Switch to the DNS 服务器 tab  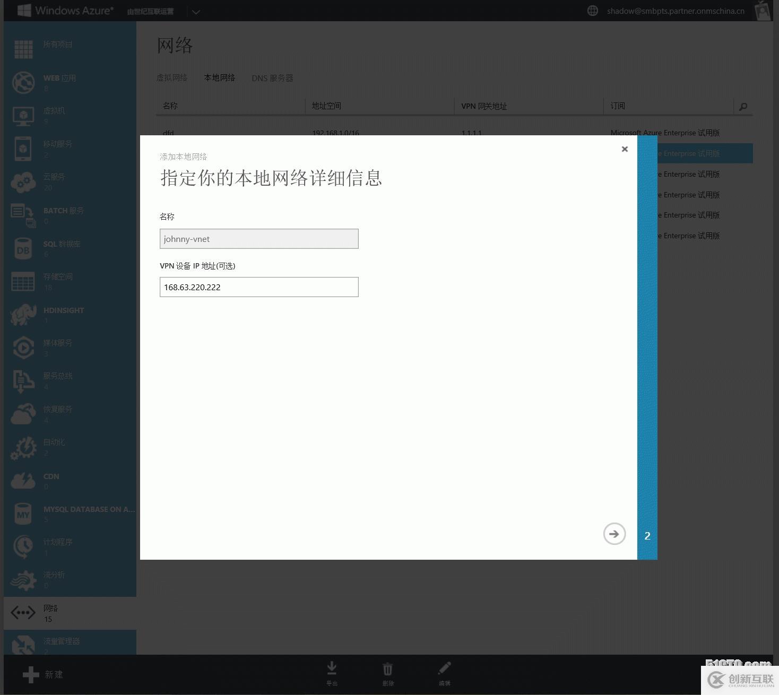(x=272, y=78)
